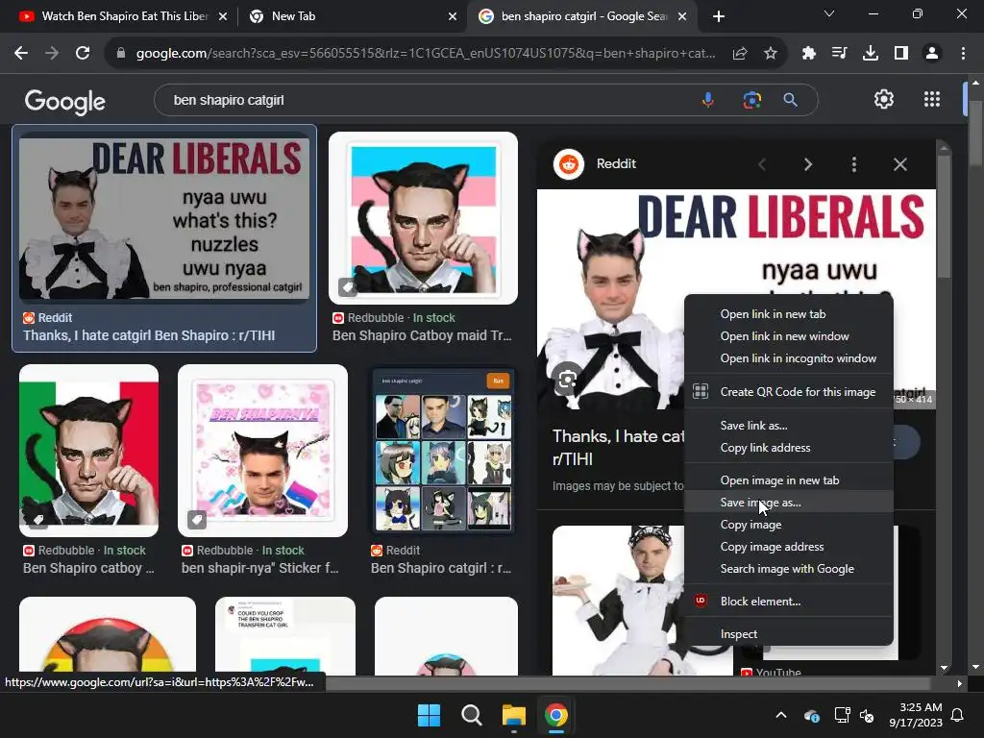Click the address bar URL
The width and height of the screenshot is (984, 738).
coord(426,54)
